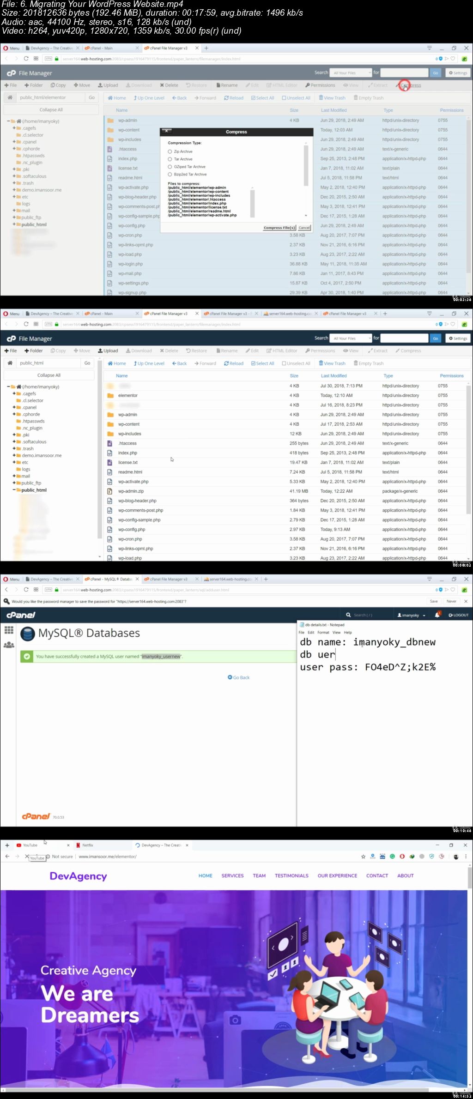Open the imanyoky user dropdown
This screenshot has width=473, height=1099.
pos(412,615)
